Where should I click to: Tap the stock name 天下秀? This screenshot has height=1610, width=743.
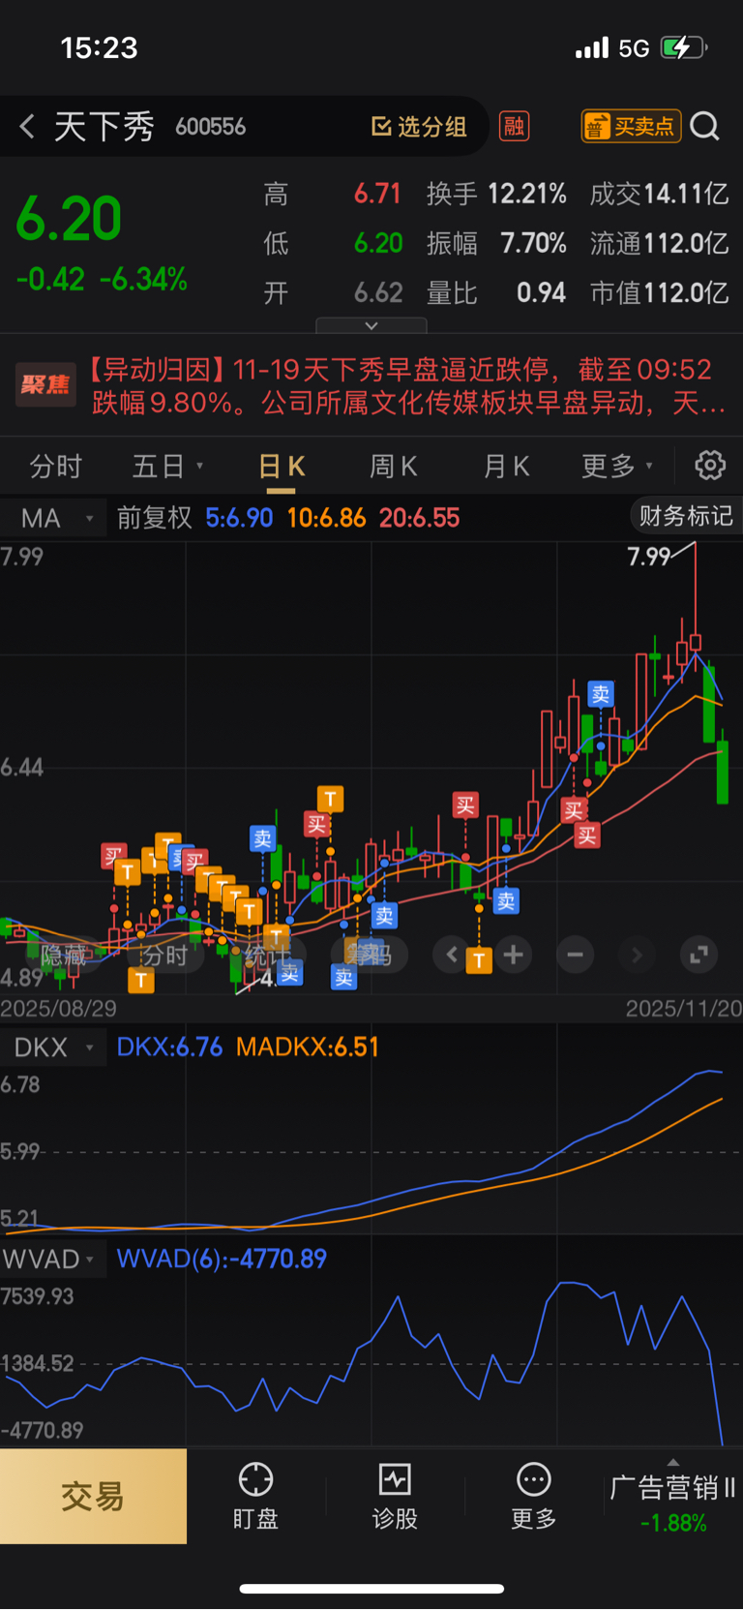104,127
